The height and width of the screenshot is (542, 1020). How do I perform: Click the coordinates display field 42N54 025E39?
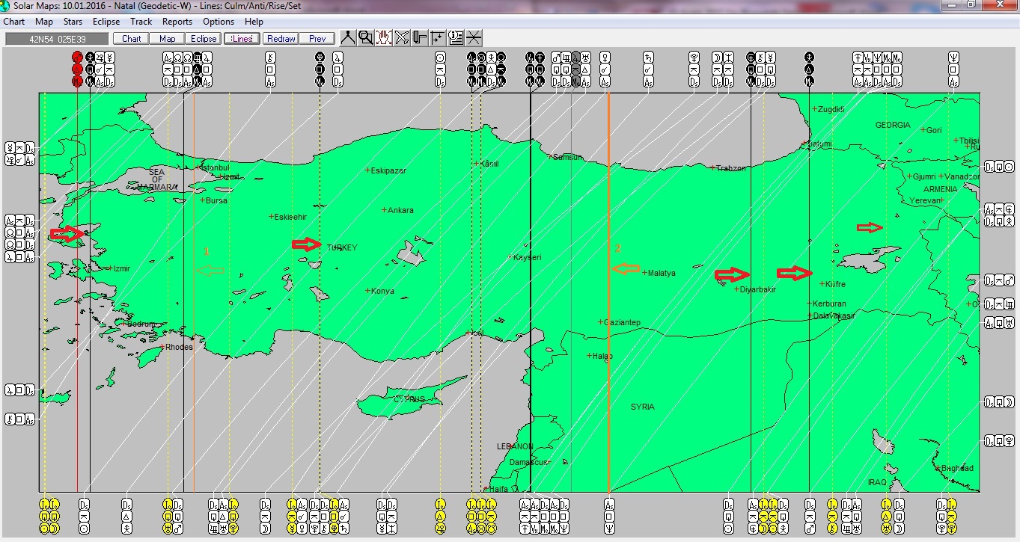tap(57, 39)
